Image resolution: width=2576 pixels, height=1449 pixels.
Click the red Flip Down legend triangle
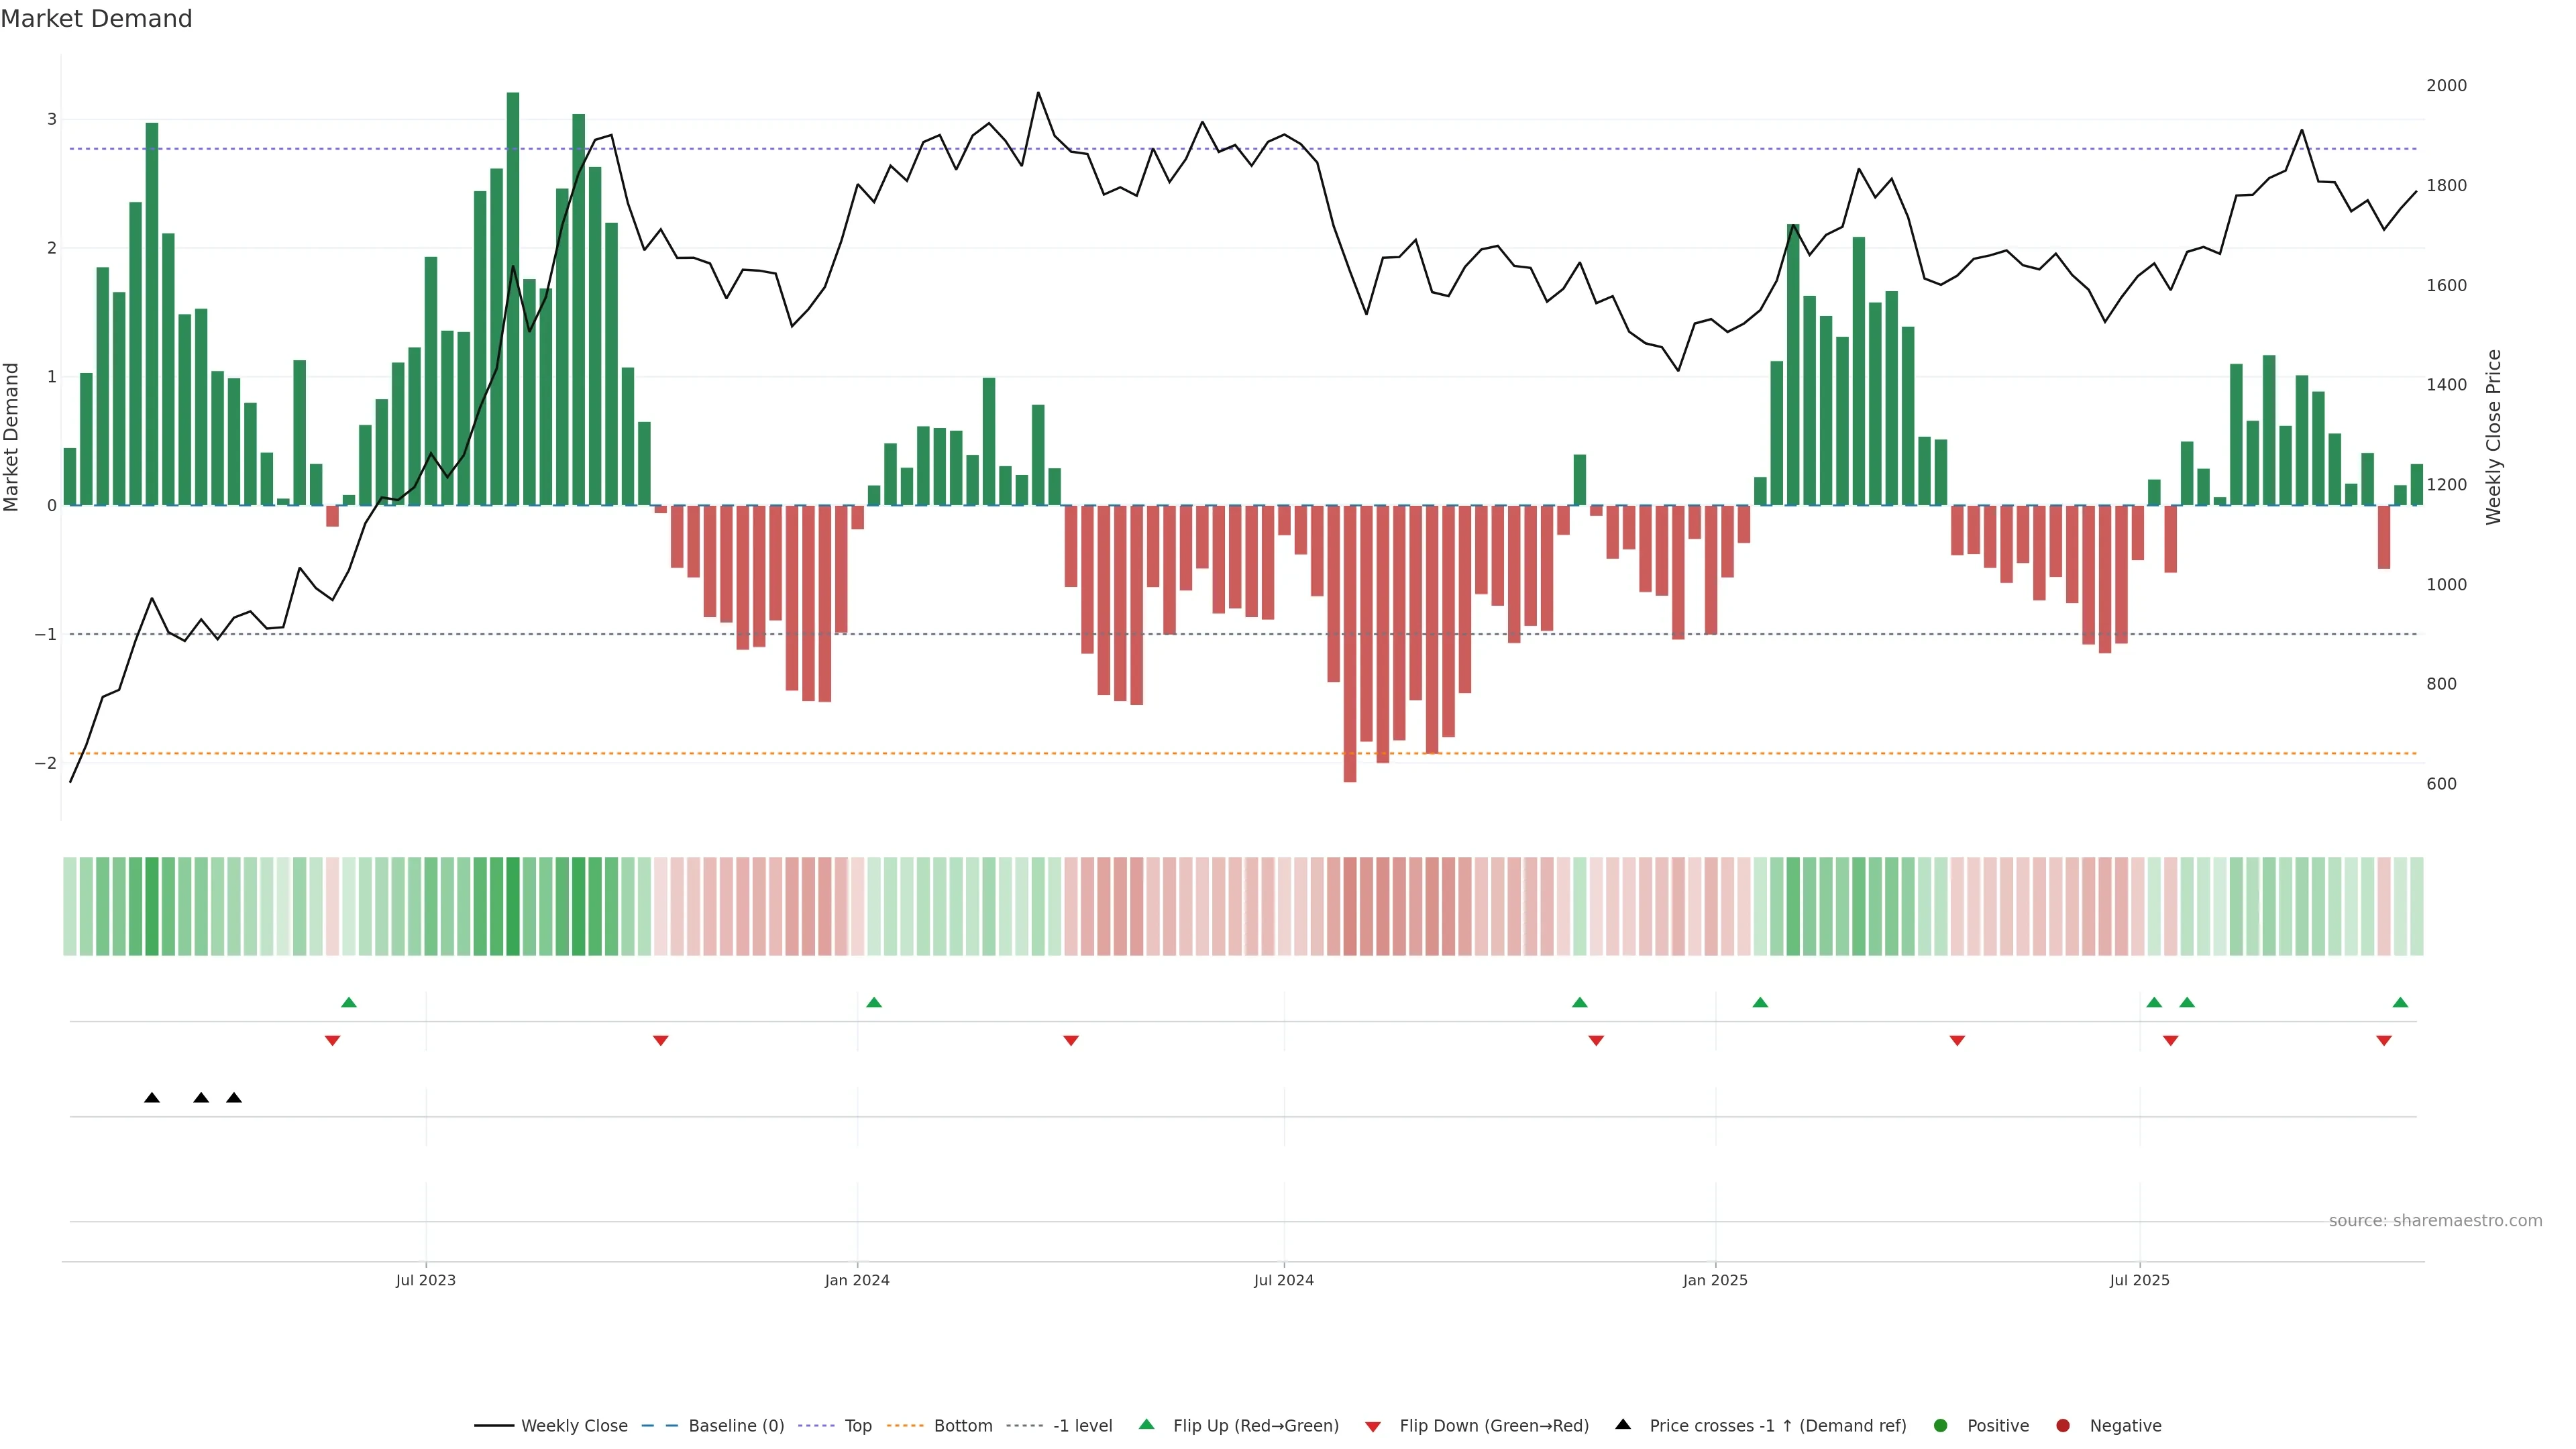(1373, 1427)
